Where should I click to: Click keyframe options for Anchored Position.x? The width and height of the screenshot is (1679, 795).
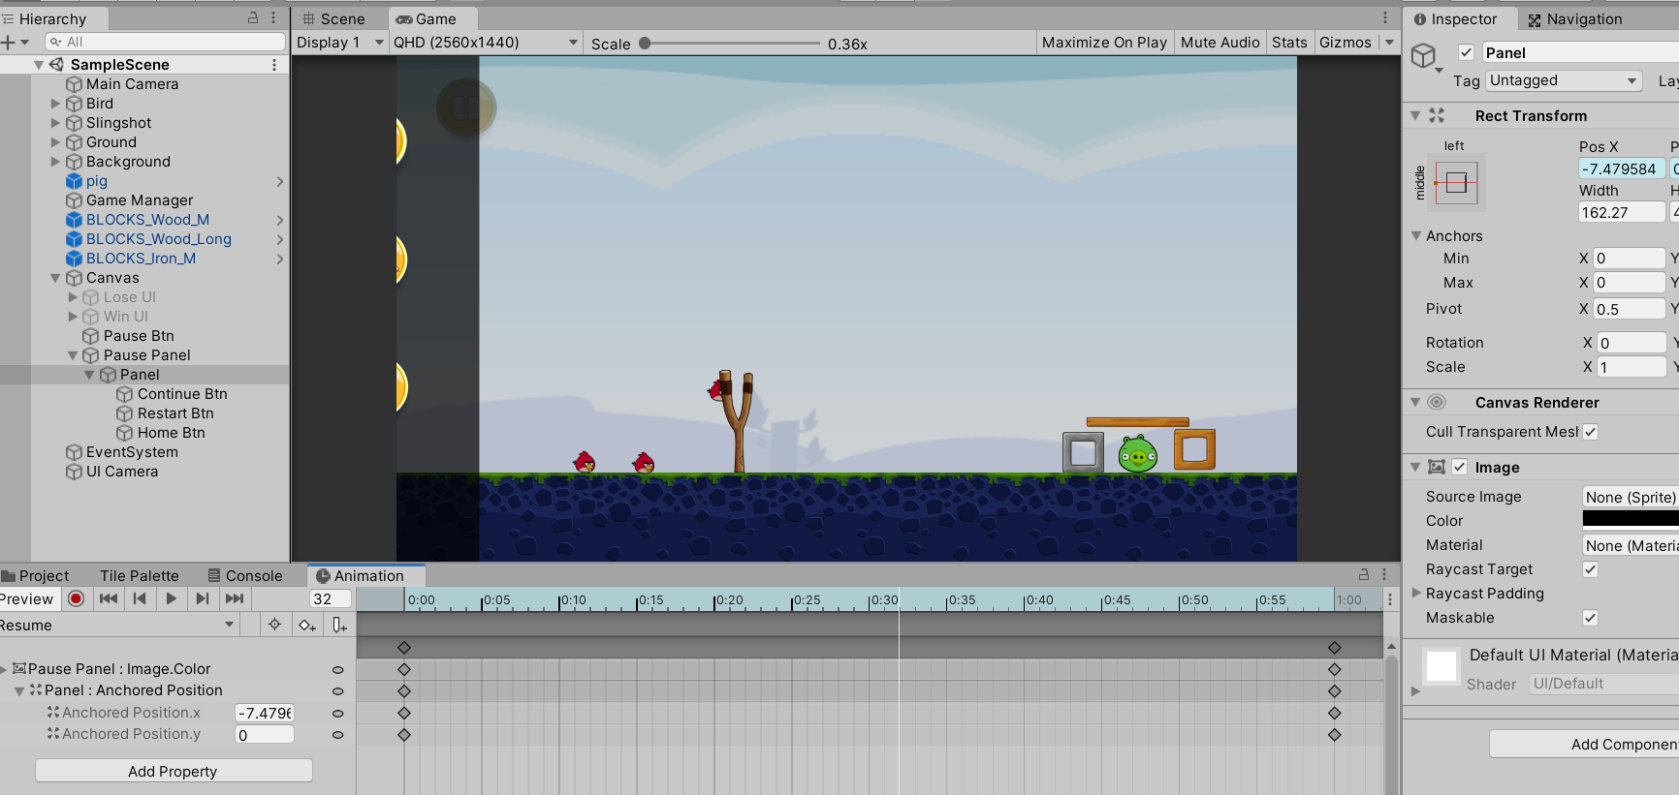337,713
